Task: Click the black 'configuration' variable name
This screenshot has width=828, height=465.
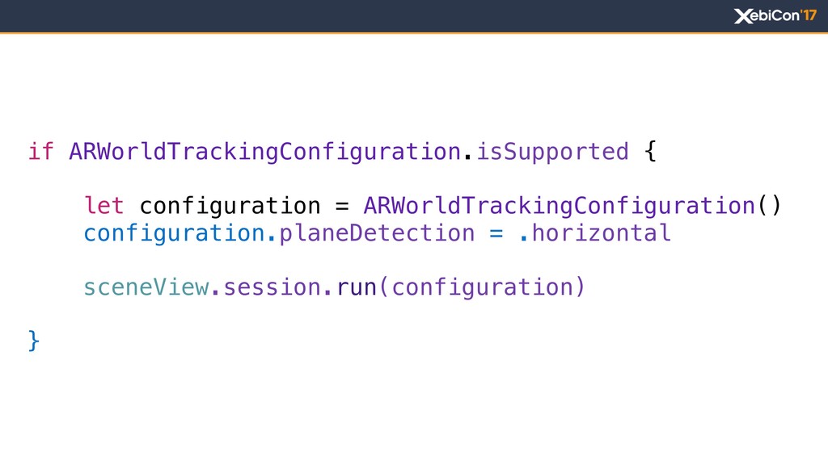Action: click(x=230, y=206)
